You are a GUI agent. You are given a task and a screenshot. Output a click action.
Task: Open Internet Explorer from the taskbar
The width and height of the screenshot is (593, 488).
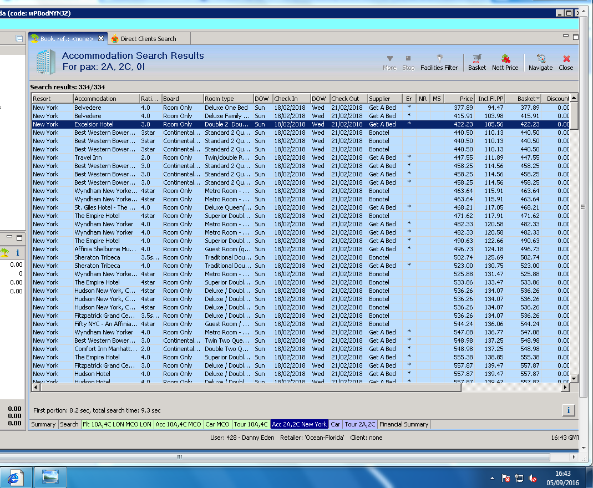click(x=15, y=477)
